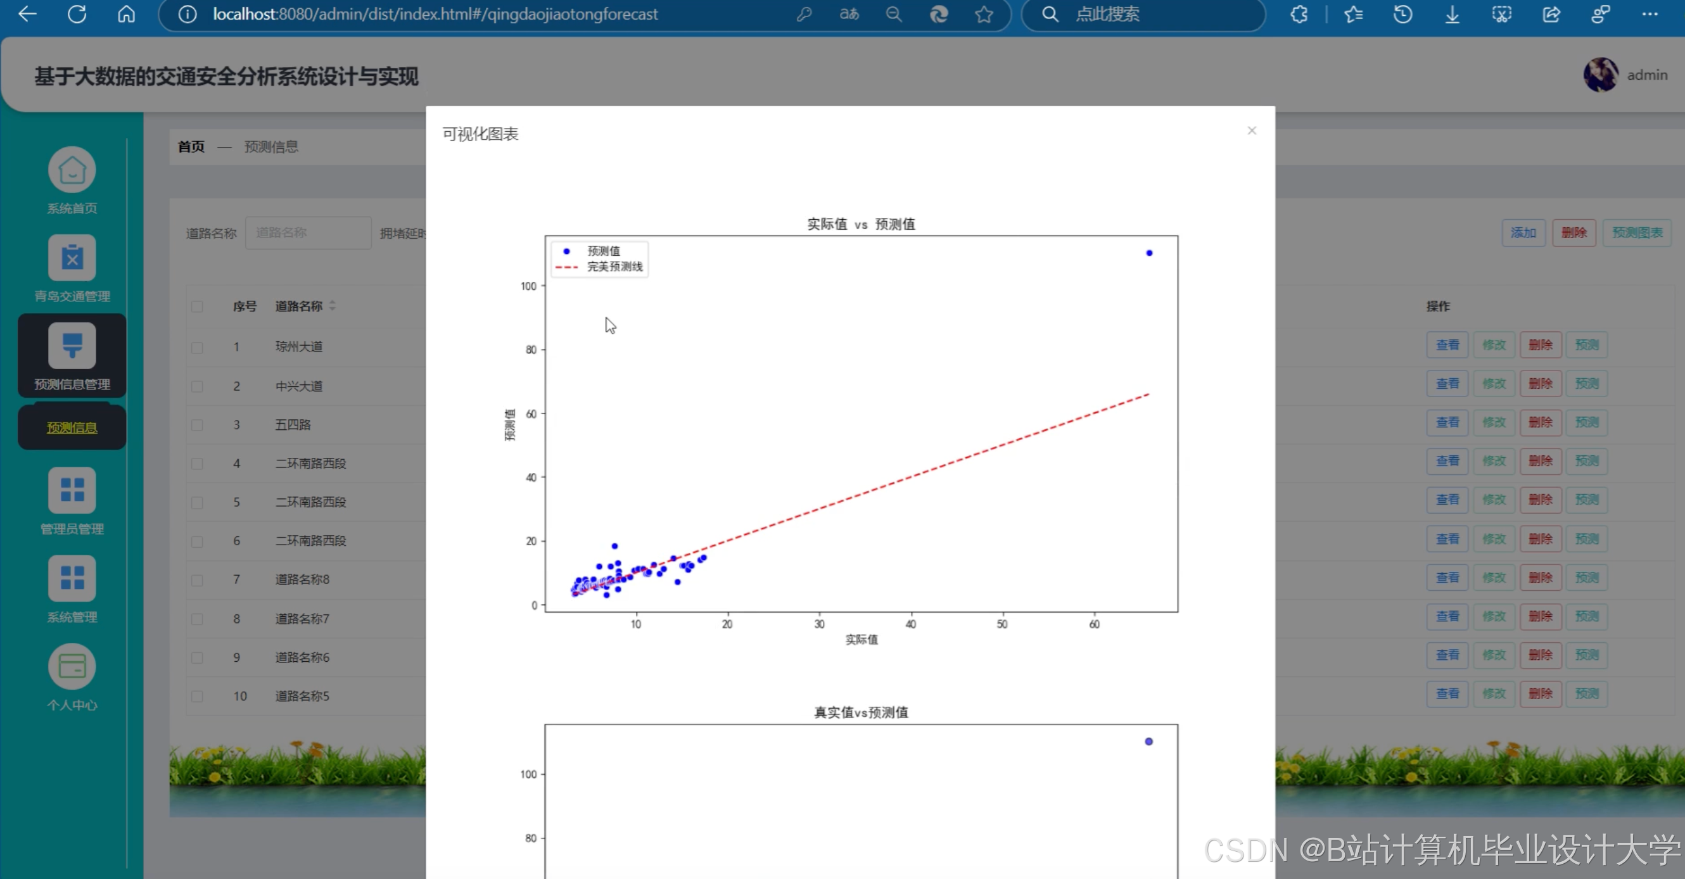Open 查看 for the first table row

tap(1447, 345)
